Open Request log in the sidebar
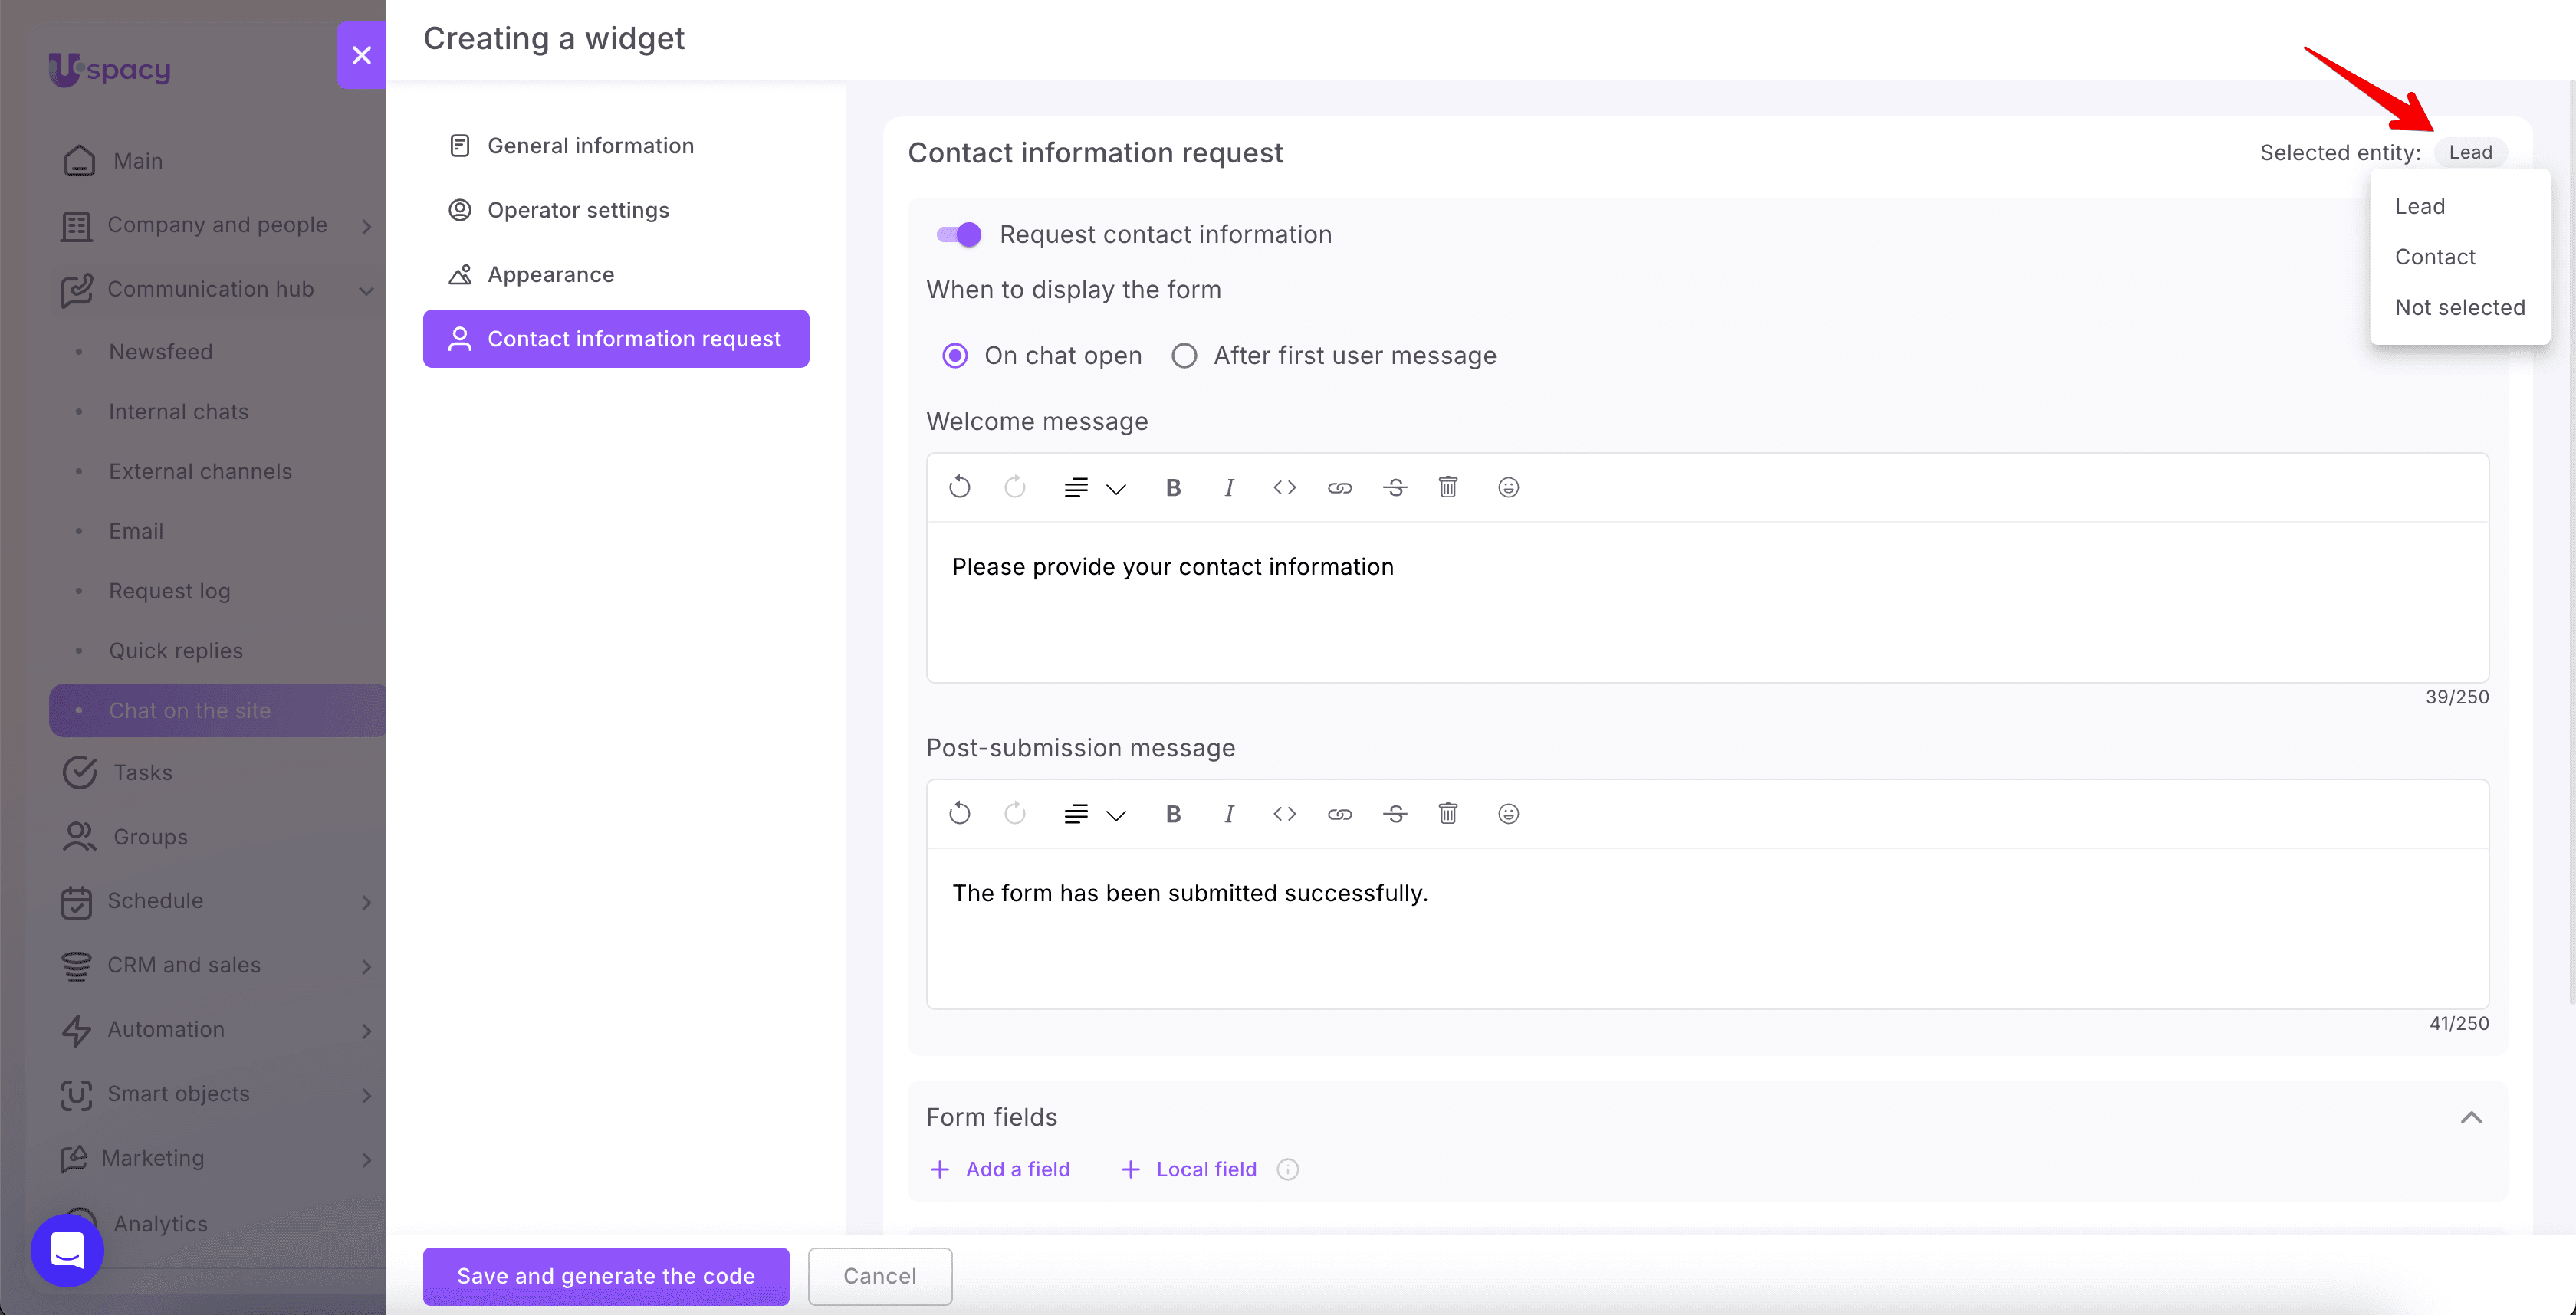This screenshot has width=2576, height=1315. click(170, 591)
